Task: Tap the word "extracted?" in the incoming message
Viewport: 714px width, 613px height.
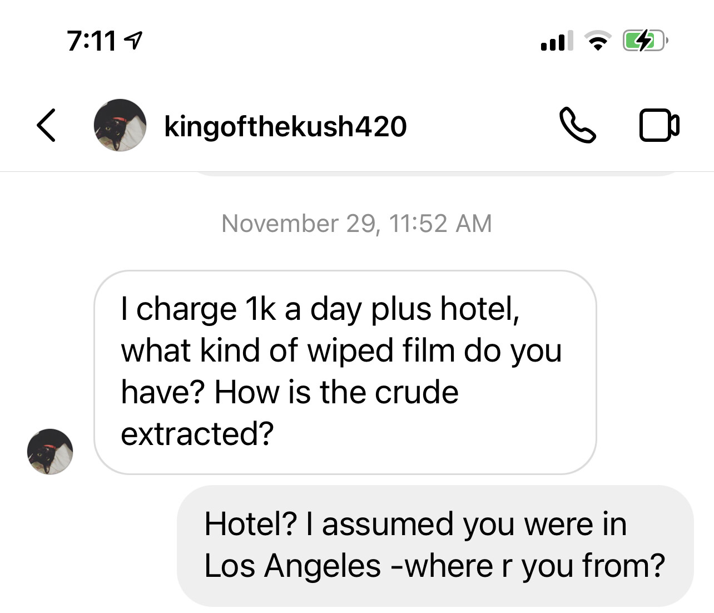Action: 197,434
